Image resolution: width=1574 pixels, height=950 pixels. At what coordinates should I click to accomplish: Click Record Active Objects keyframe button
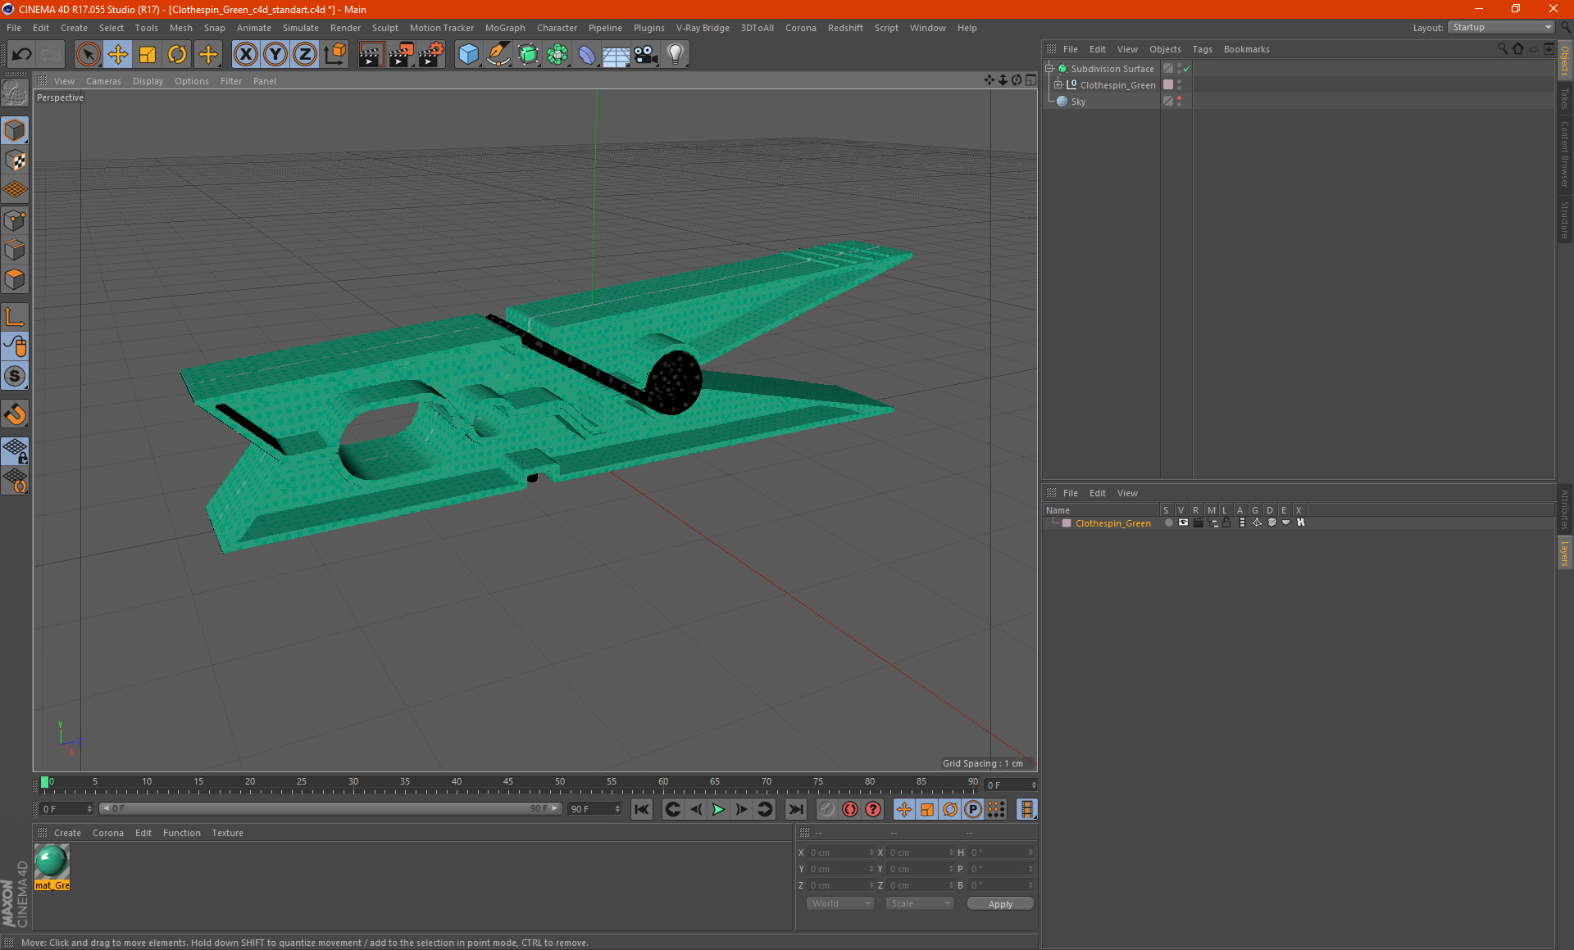[x=826, y=809]
